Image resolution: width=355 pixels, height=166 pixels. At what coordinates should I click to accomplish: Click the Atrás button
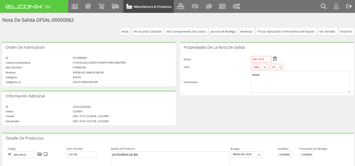[x=125, y=32]
